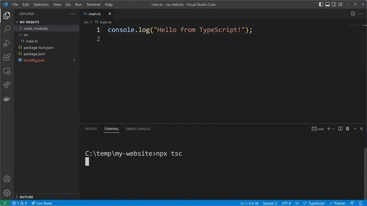Open the View menu
This screenshot has height=206, width=367.
57,5
